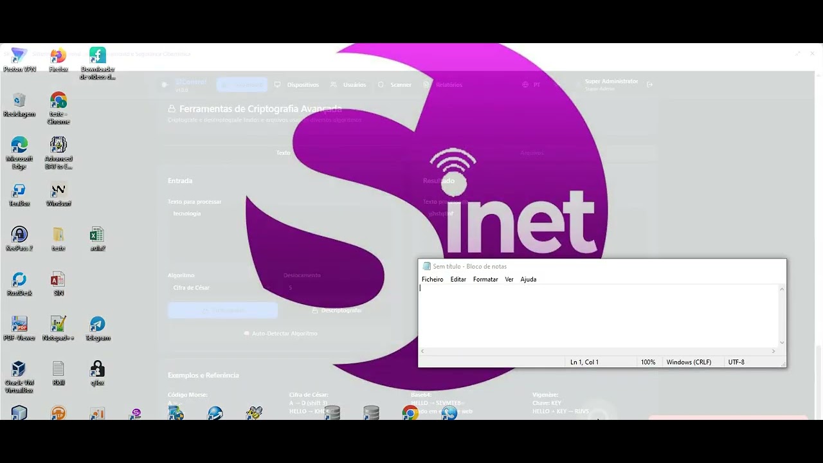Click the "100%" zoom status in Notepad
The width and height of the screenshot is (823, 463).
[648, 362]
